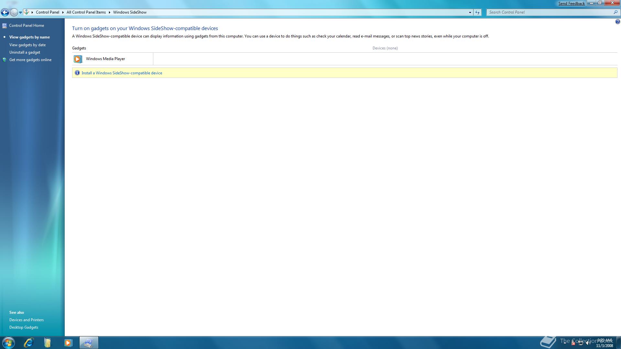621x349 pixels.
Task: Open recent pages dropdown next to Forward
Action: [x=20, y=12]
